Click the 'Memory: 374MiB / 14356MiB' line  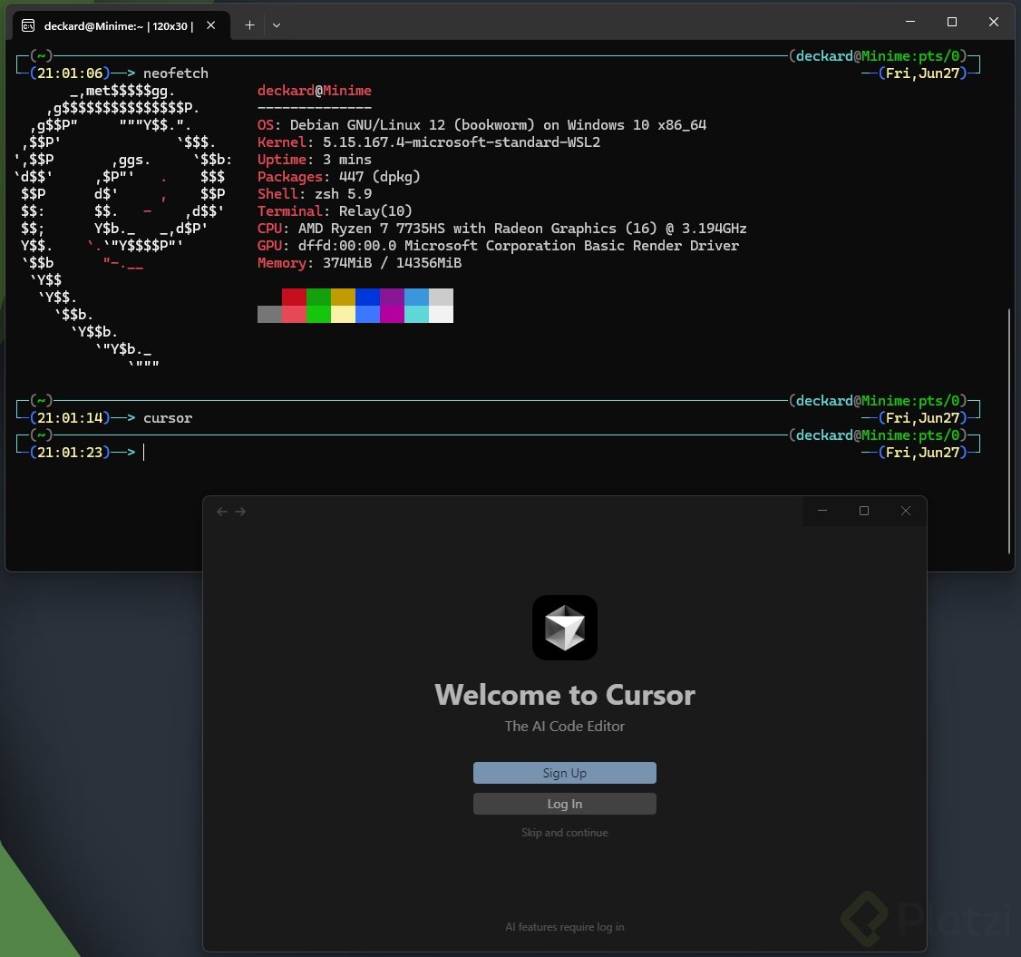click(359, 262)
